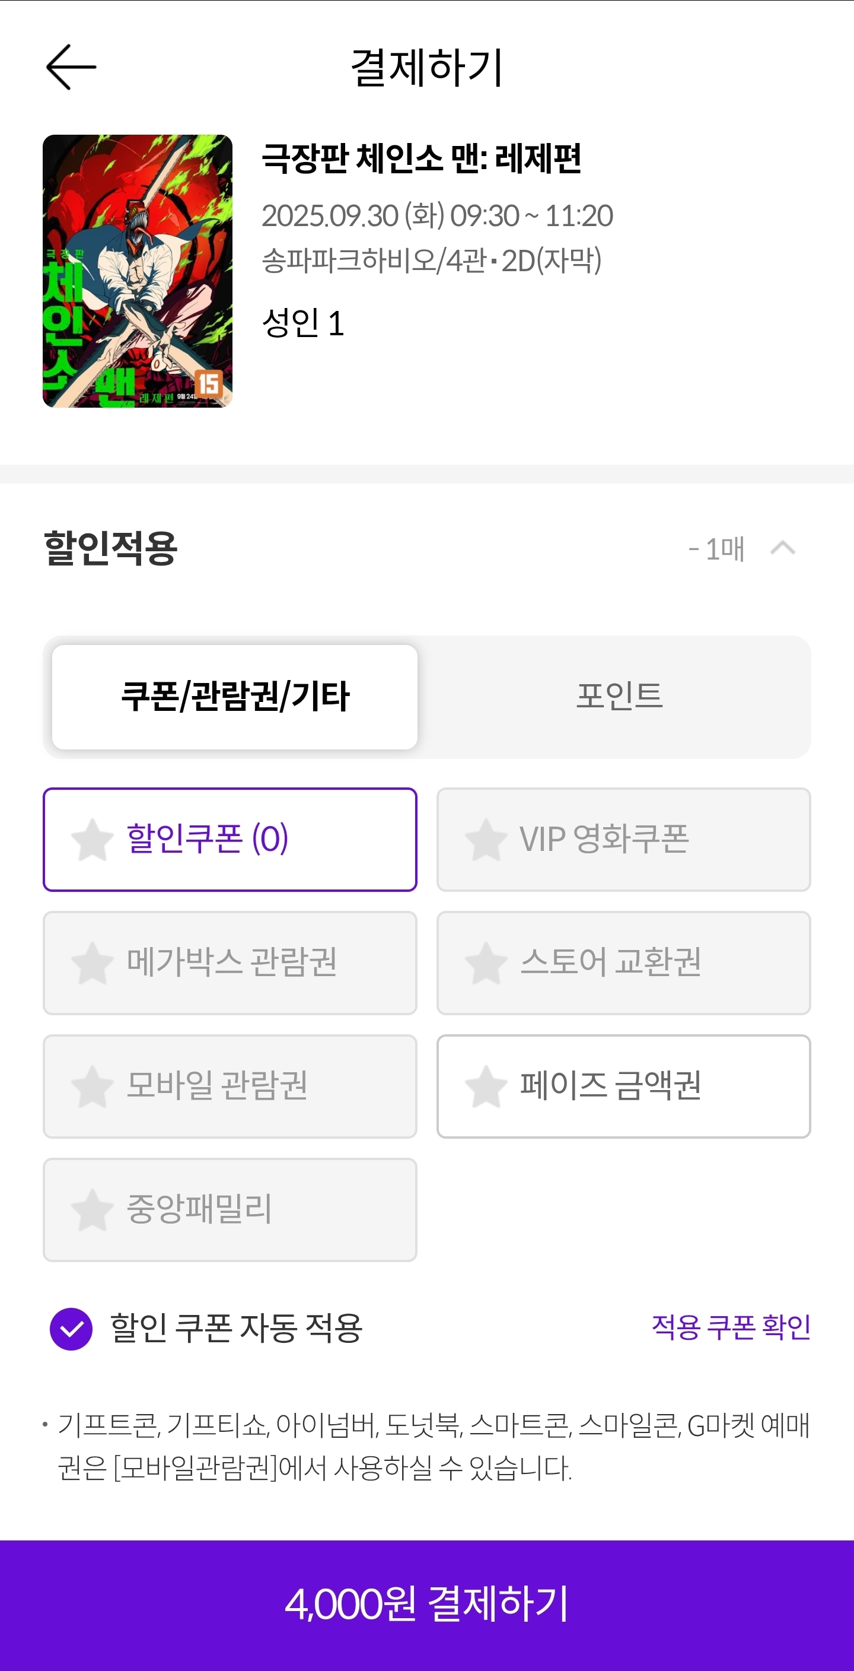Tap the 4,000원 결제하기 payment button

[x=426, y=1606]
